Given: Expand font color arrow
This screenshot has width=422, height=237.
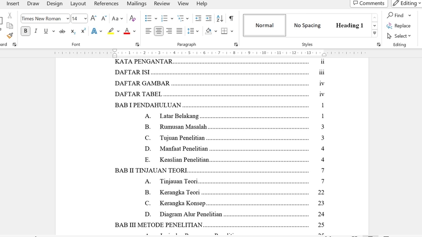Looking at the screenshot, I should point(135,31).
